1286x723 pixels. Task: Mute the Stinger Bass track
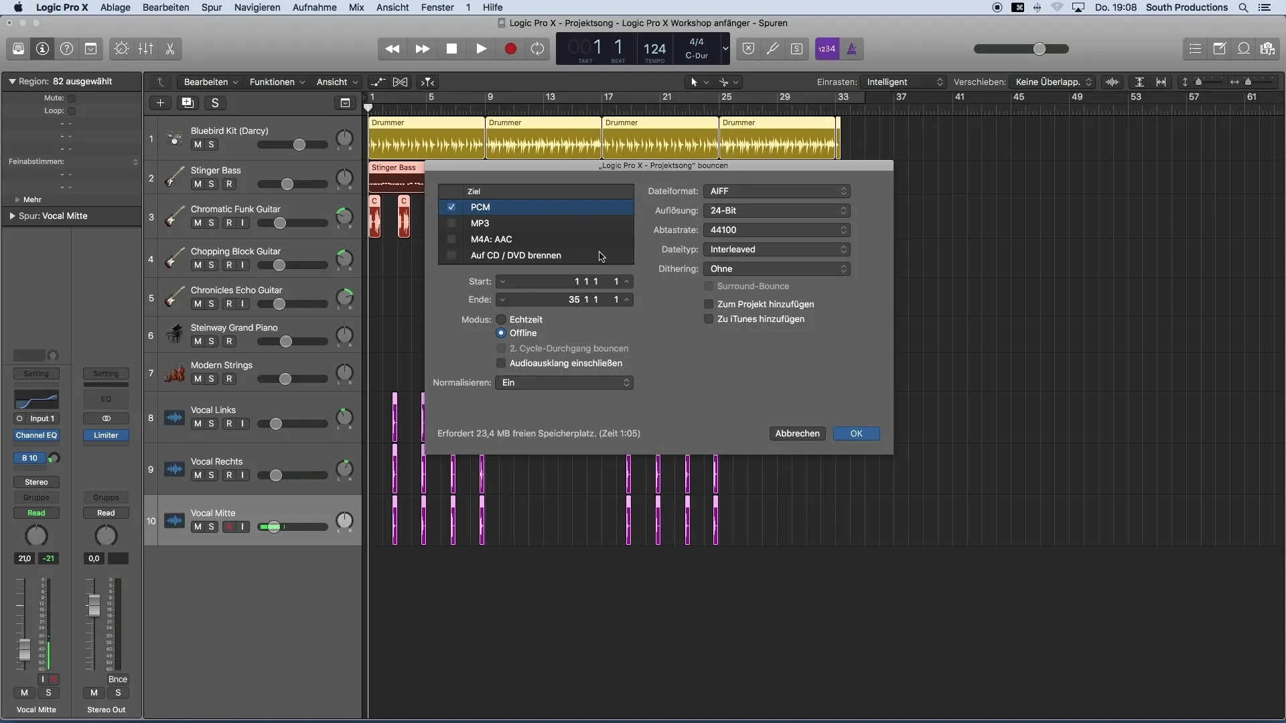(198, 184)
